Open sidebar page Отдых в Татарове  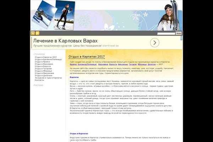pos(43,69)
